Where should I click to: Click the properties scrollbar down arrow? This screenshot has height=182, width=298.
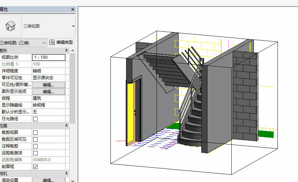coord(72,181)
